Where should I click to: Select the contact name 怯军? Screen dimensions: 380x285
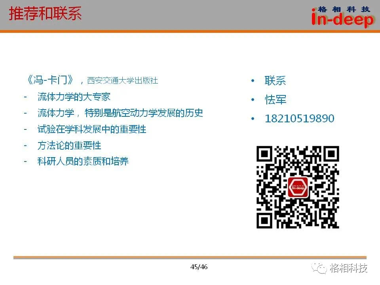[x=275, y=100]
